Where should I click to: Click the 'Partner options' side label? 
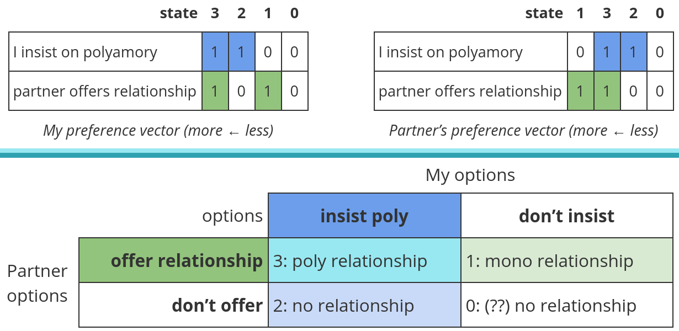coord(38,283)
